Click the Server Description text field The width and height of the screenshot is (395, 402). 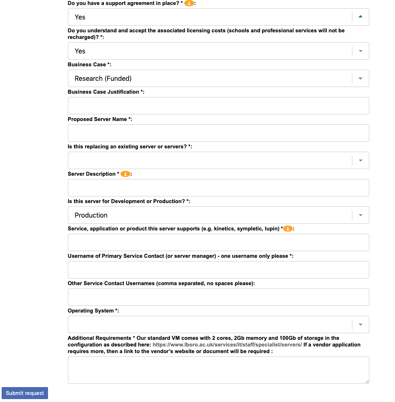coord(218,188)
